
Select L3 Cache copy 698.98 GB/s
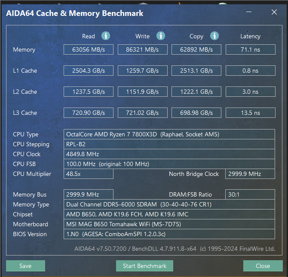(196, 113)
